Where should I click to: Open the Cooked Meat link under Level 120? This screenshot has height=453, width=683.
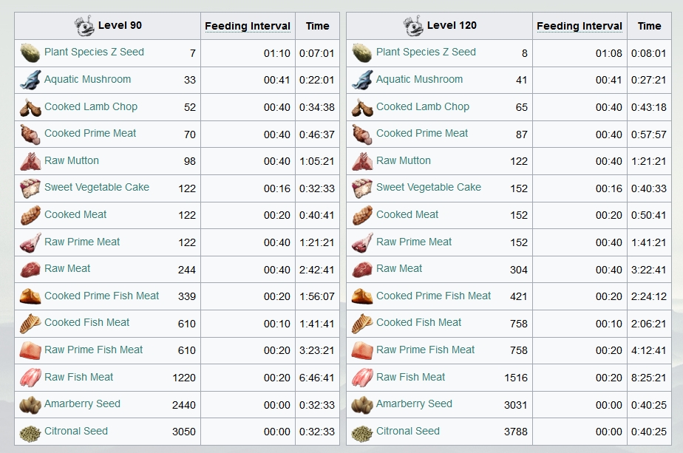tap(407, 215)
